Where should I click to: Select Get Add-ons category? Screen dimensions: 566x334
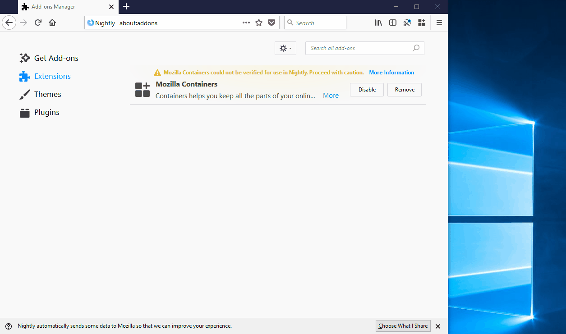[49, 58]
